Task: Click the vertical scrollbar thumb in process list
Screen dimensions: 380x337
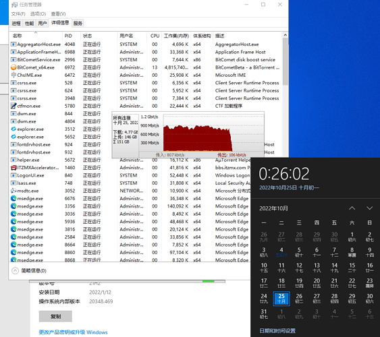Action: tap(286, 61)
